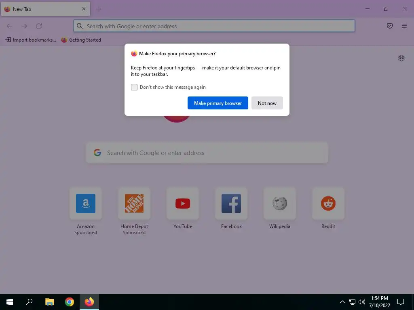Click the Back navigation arrow
The height and width of the screenshot is (310, 414).
pyautogui.click(x=10, y=26)
